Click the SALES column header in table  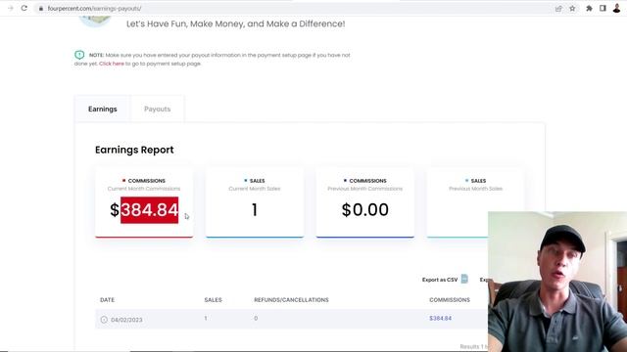click(214, 300)
